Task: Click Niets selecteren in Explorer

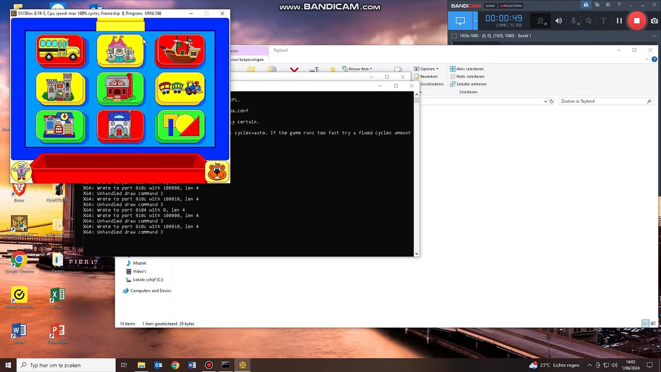Action: [467, 76]
